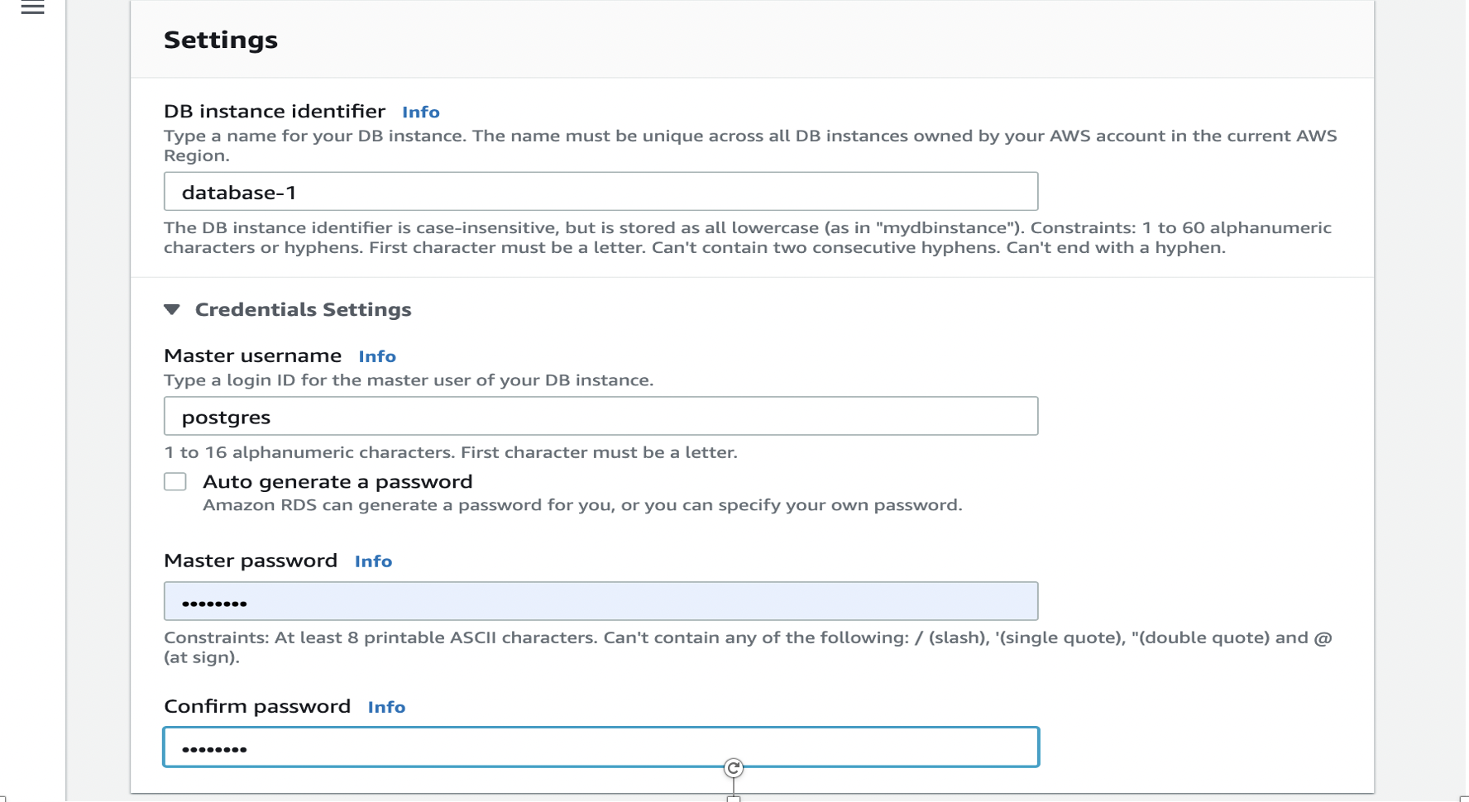Select the DB instance identifier input showing database-1
1469x802 pixels.
tap(600, 191)
